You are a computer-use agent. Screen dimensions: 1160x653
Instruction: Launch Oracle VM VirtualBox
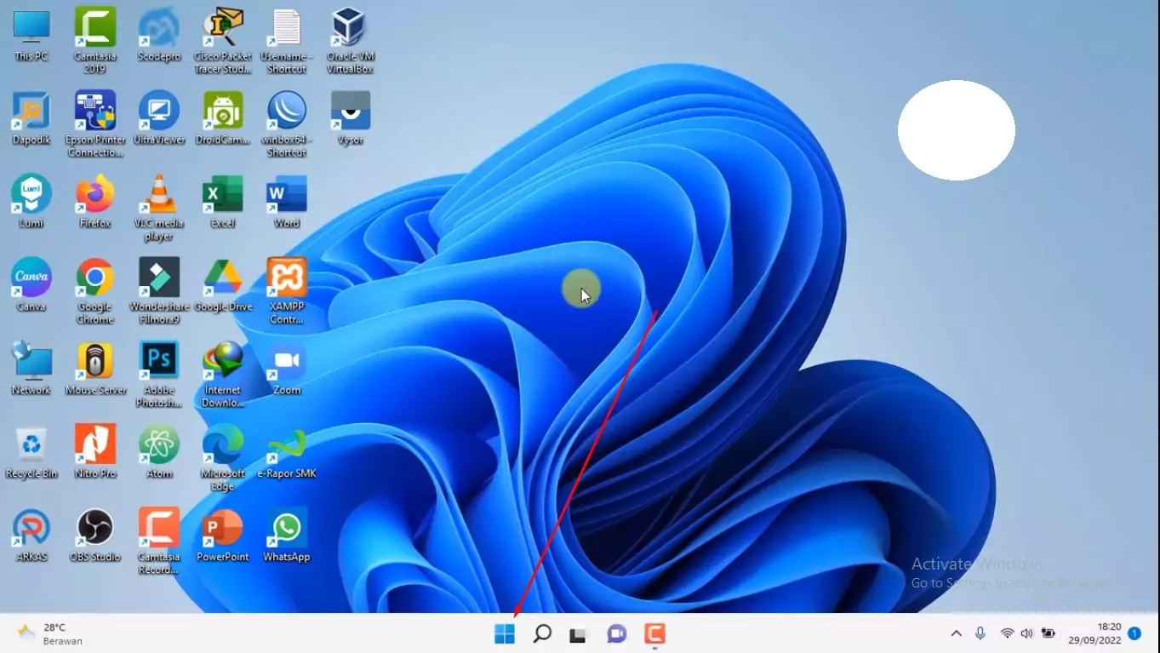[x=351, y=40]
